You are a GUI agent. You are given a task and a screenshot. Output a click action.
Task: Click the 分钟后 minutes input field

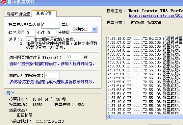(52, 33)
